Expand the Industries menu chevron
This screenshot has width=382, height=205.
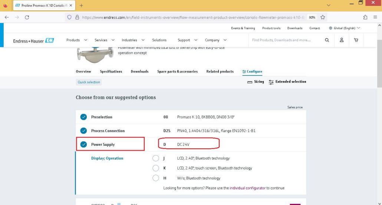pos(143,40)
